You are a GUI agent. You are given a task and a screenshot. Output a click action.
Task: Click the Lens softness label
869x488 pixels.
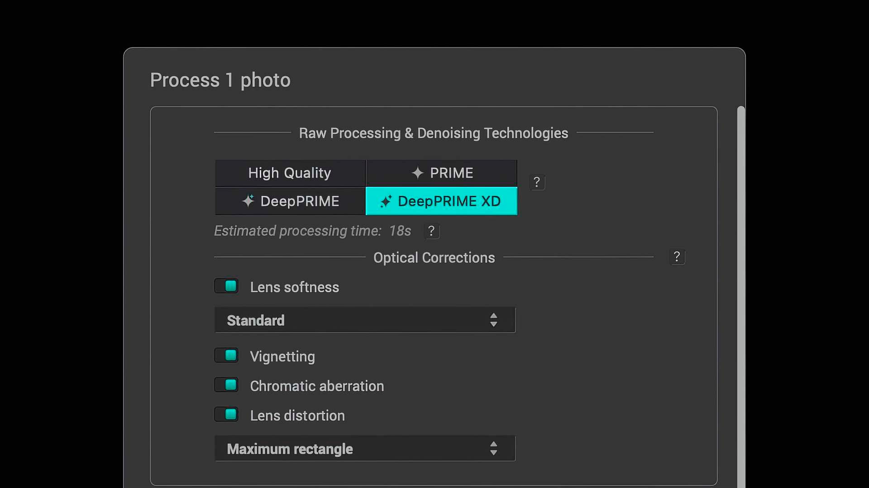[x=294, y=287]
